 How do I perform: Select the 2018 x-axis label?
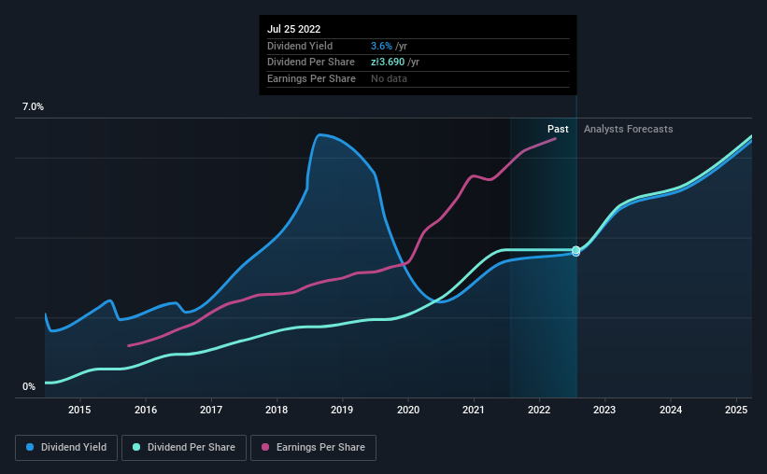277,410
